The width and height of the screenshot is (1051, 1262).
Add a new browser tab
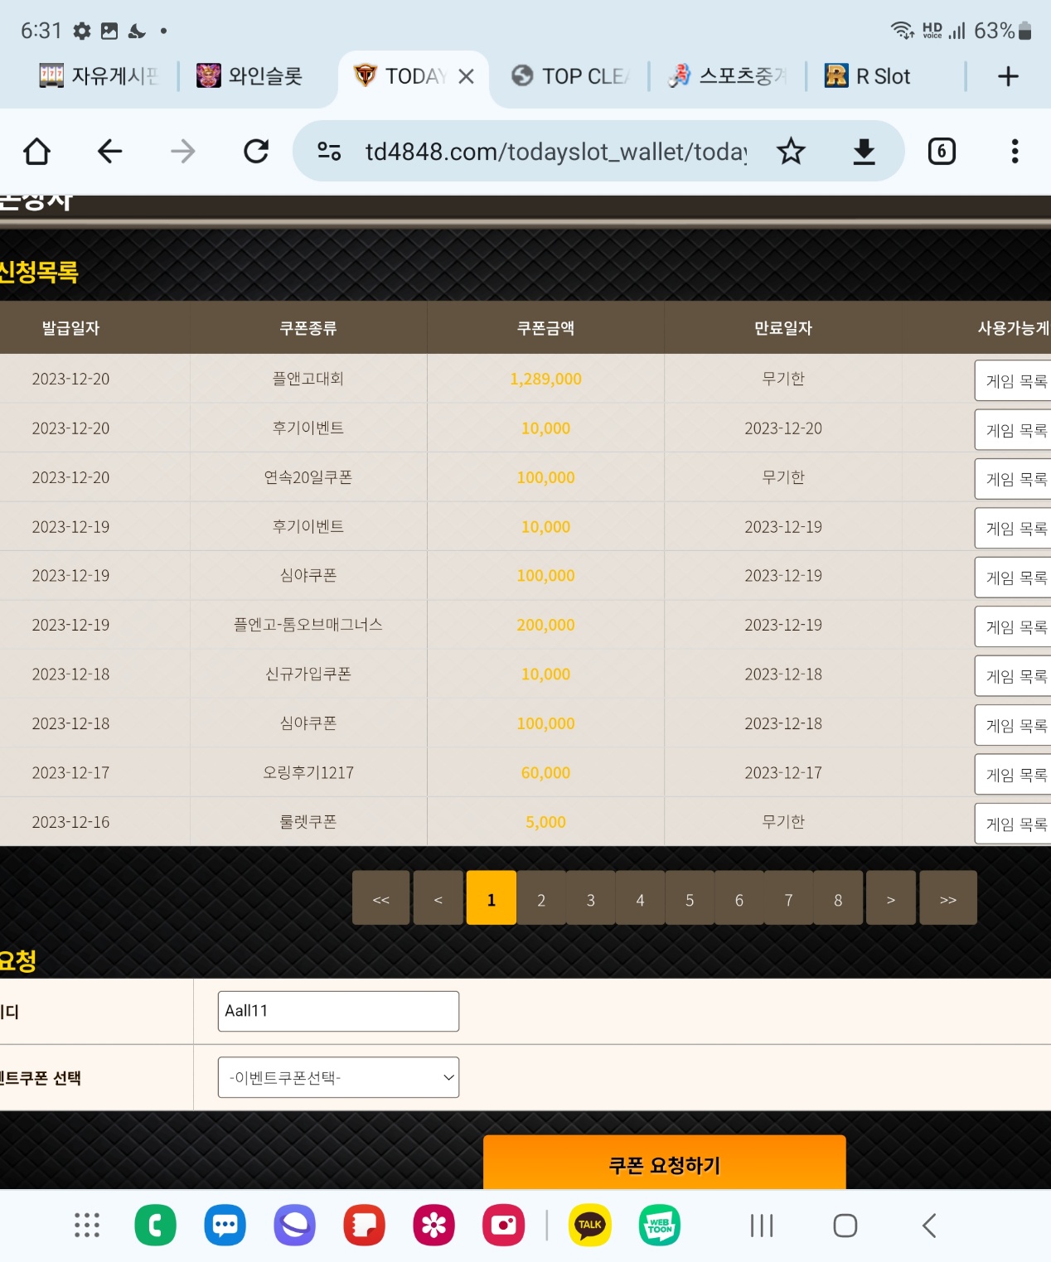pyautogui.click(x=1008, y=76)
